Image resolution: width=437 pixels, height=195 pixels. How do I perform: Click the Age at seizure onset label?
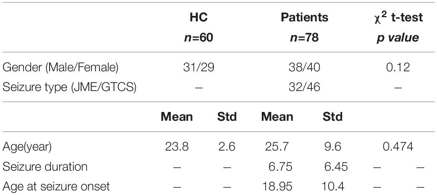56,187
